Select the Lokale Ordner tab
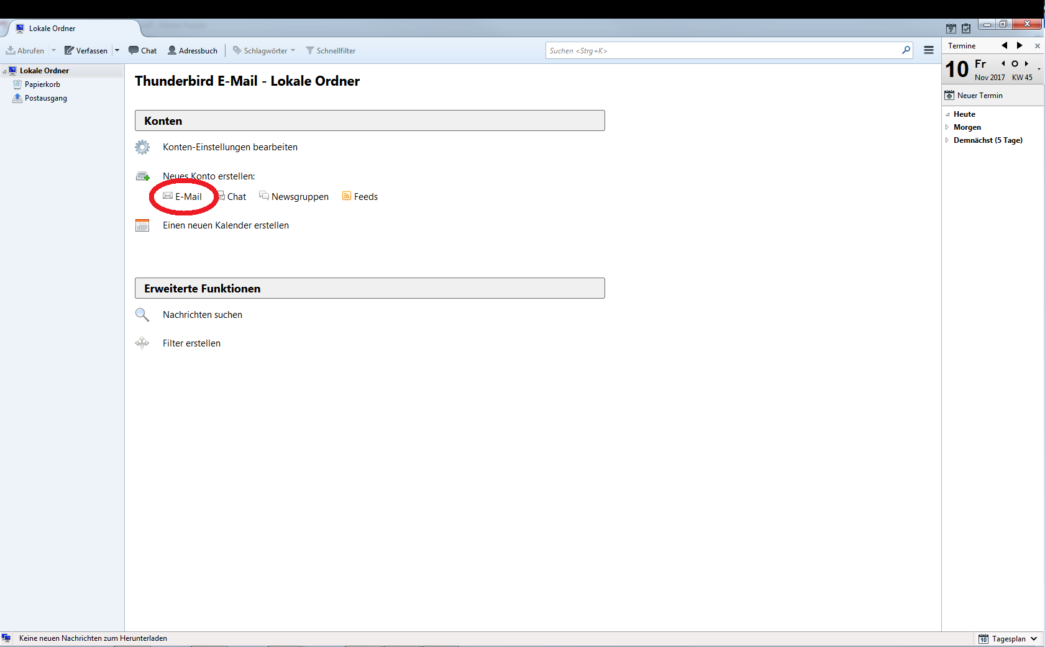1045x647 pixels. point(52,29)
